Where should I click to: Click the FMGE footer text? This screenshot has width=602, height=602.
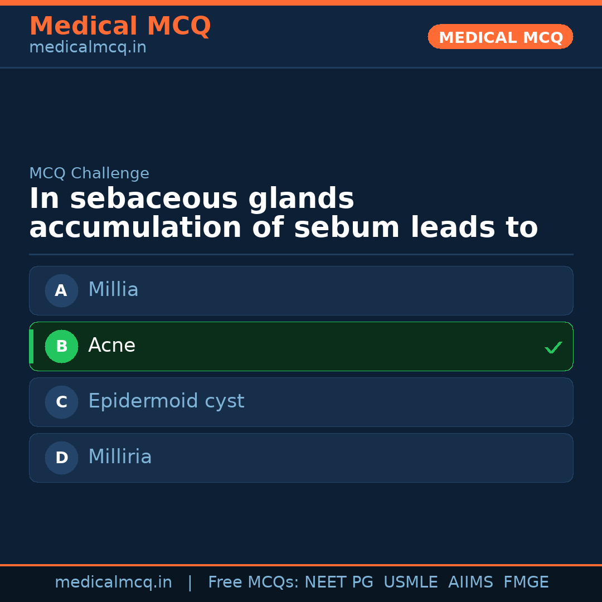[x=526, y=582]
